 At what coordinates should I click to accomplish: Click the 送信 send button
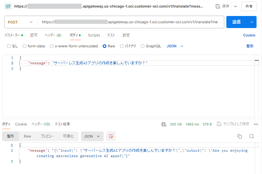236,22
